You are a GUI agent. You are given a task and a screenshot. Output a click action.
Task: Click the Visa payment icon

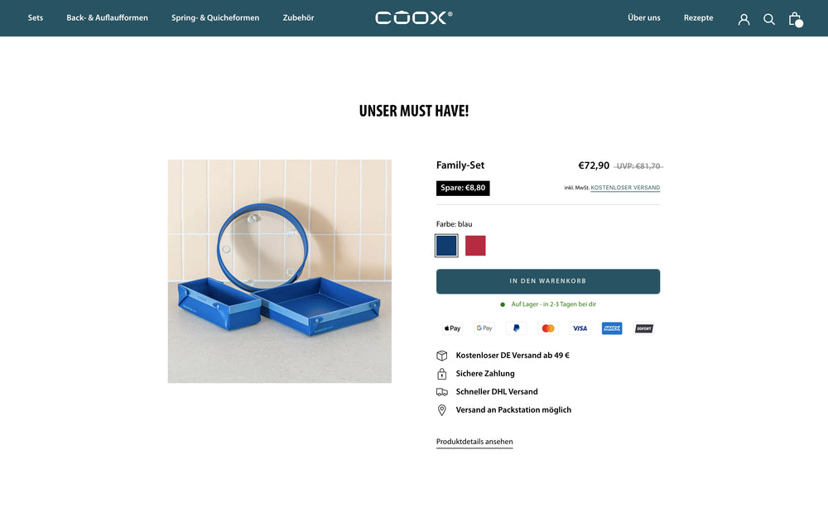pos(580,328)
